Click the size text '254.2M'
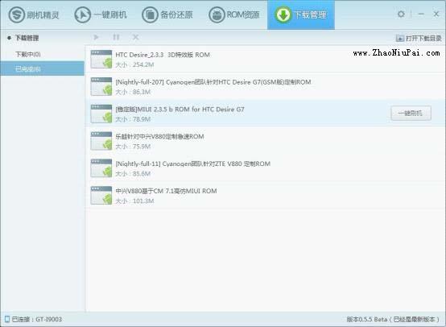The image size is (446, 327). coord(143,64)
